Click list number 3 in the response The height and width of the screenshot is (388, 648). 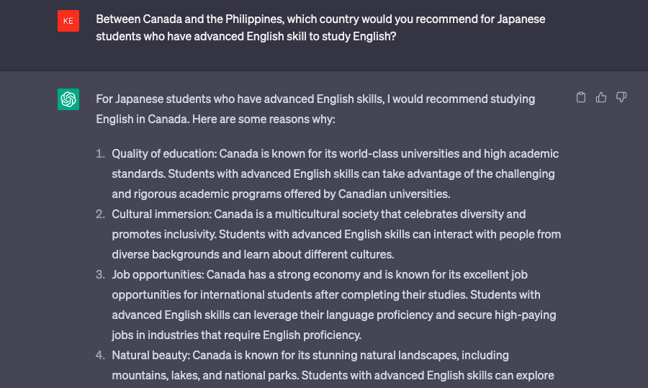coord(100,274)
